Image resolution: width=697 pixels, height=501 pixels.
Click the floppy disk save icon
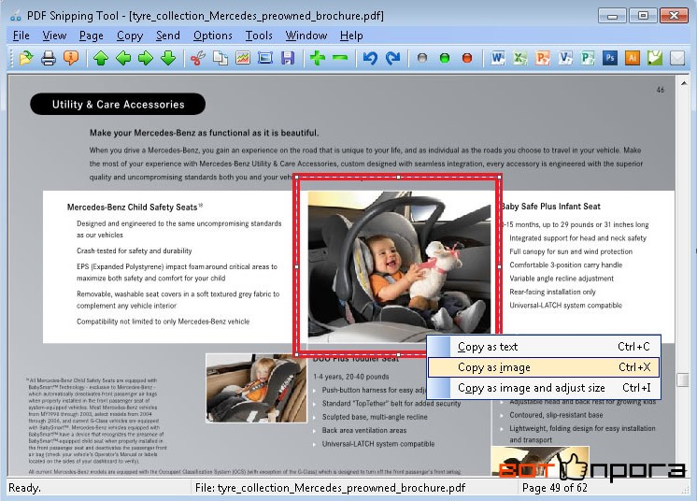point(288,58)
